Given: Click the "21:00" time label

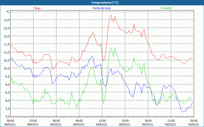Looking at the screenshot, I should click(171, 121).
